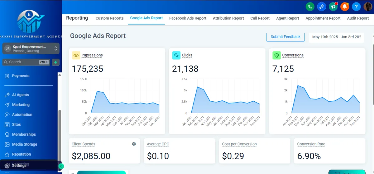Switch to the Agent Report tab
The image size is (374, 174).
(x=288, y=18)
